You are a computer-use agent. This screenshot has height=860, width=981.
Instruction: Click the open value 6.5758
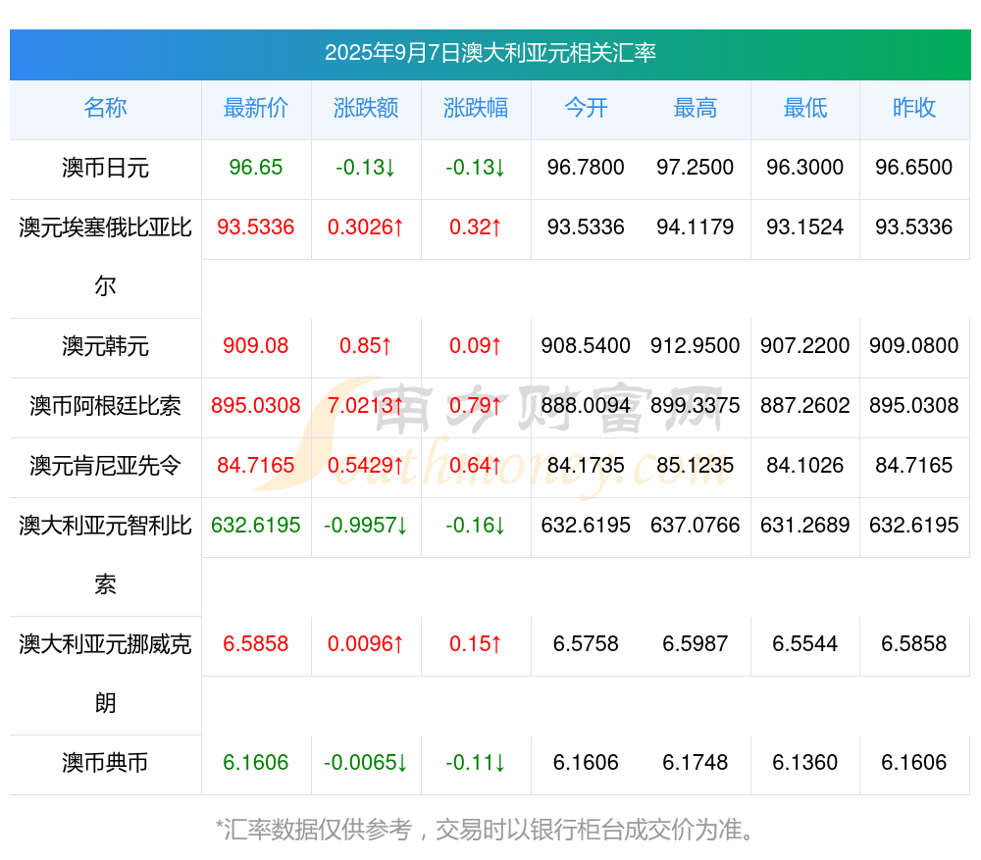pos(586,644)
